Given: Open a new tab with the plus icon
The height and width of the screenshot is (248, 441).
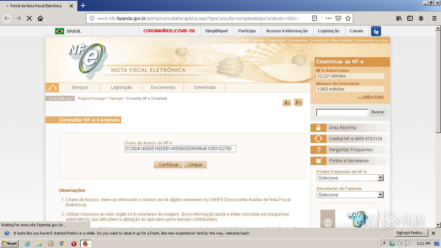Looking at the screenshot, I should click(83, 6).
